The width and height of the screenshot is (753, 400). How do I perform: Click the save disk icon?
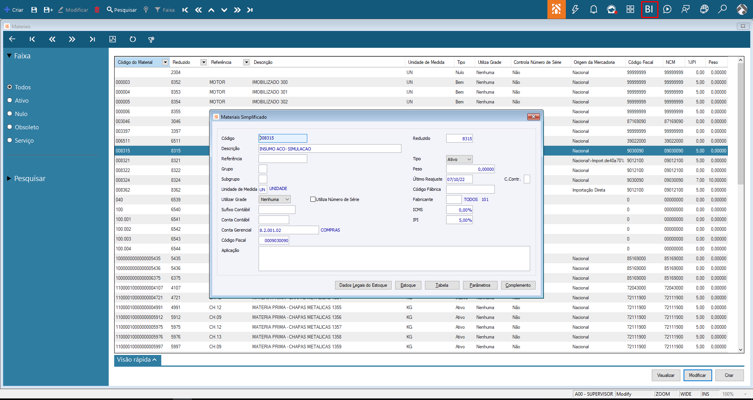(x=34, y=10)
